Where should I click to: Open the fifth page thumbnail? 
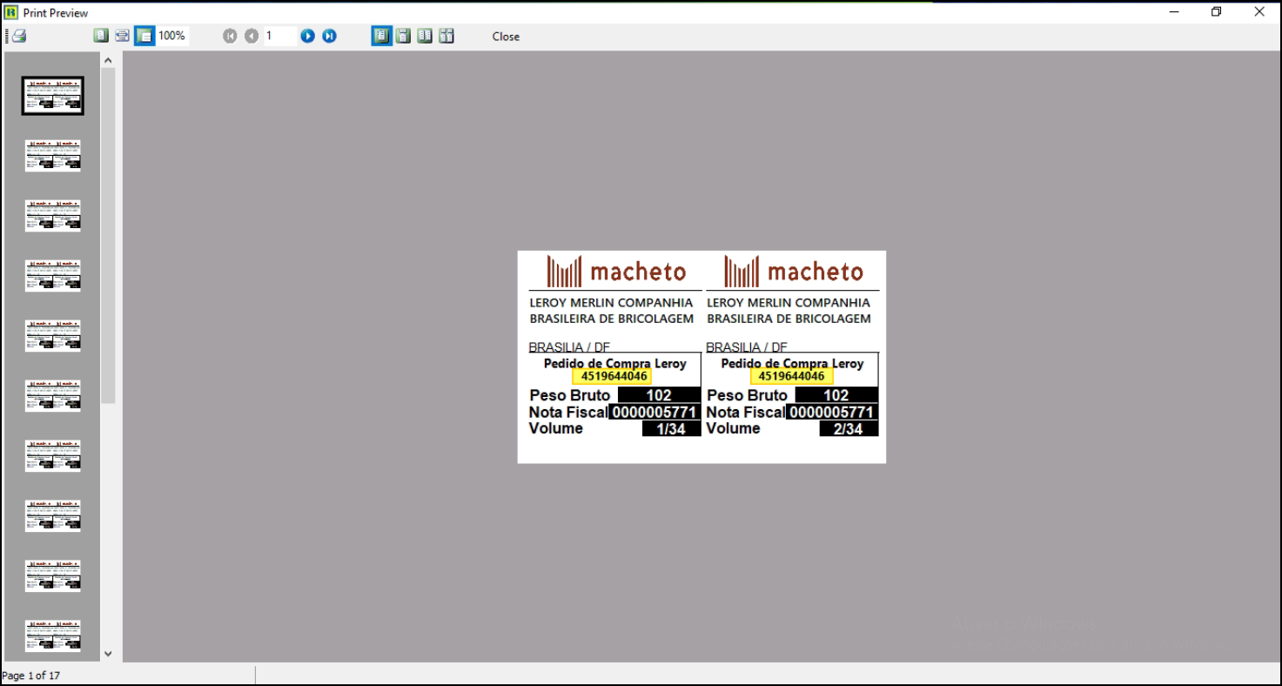point(53,336)
